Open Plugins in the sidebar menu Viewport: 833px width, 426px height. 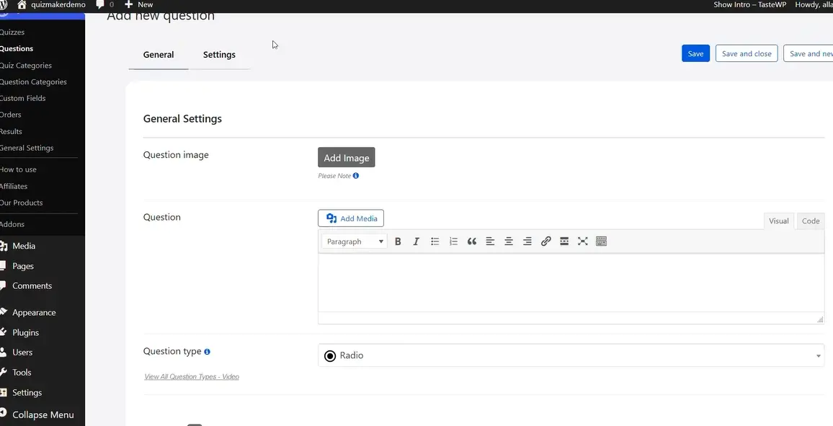coord(25,332)
